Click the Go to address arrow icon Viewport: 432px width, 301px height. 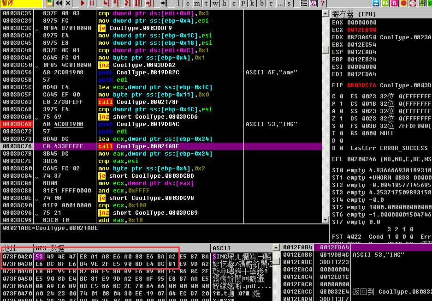tap(164, 3)
